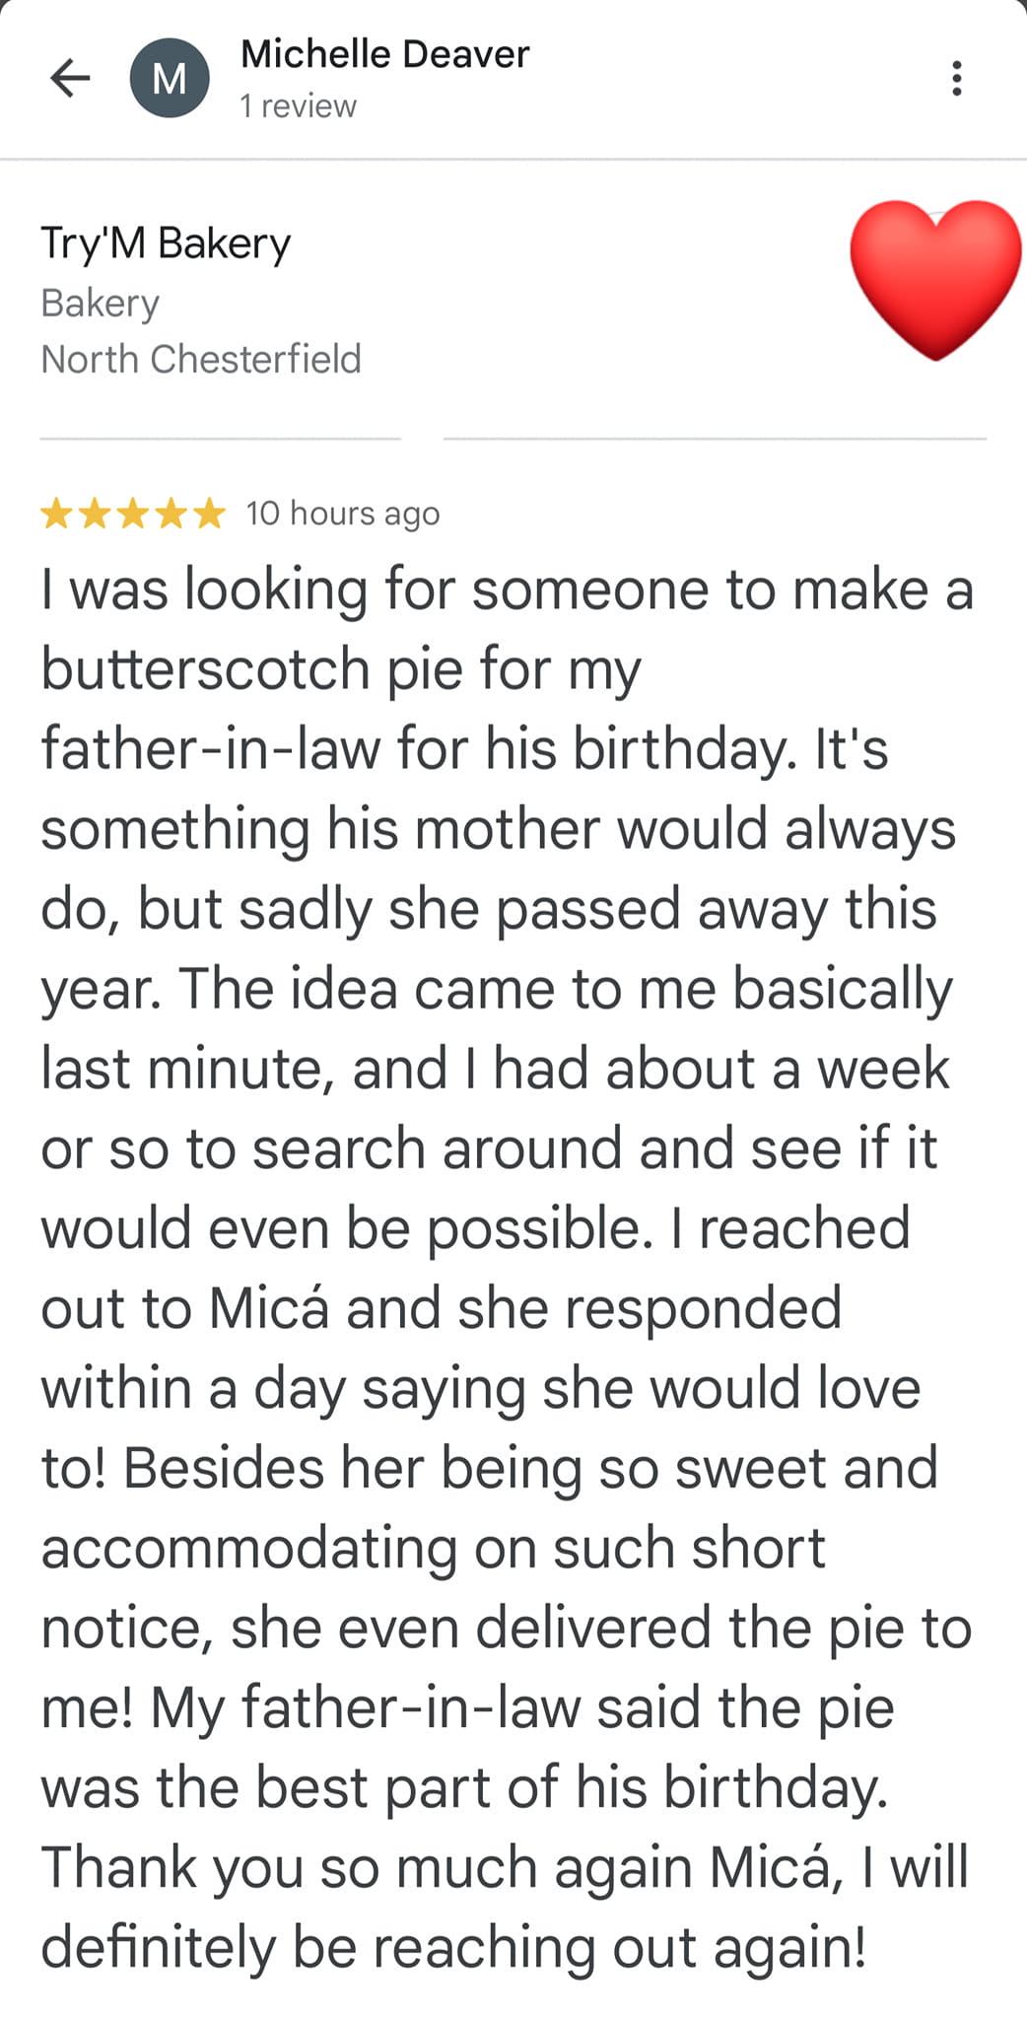This screenshot has height=2017, width=1027.
Task: Select the North Chesterfield location text
Action: click(x=201, y=359)
